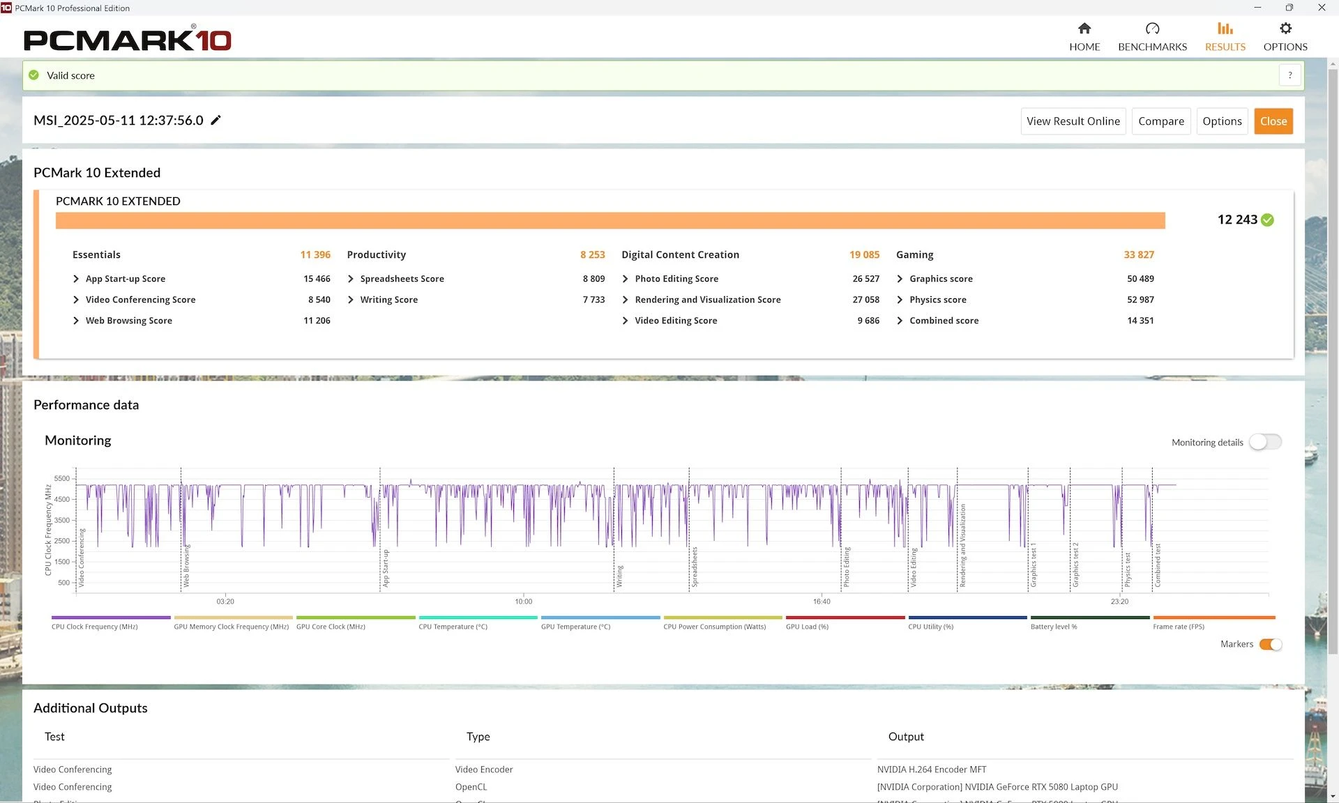Click View Result Online button
This screenshot has height=803, width=1339.
[1073, 121]
